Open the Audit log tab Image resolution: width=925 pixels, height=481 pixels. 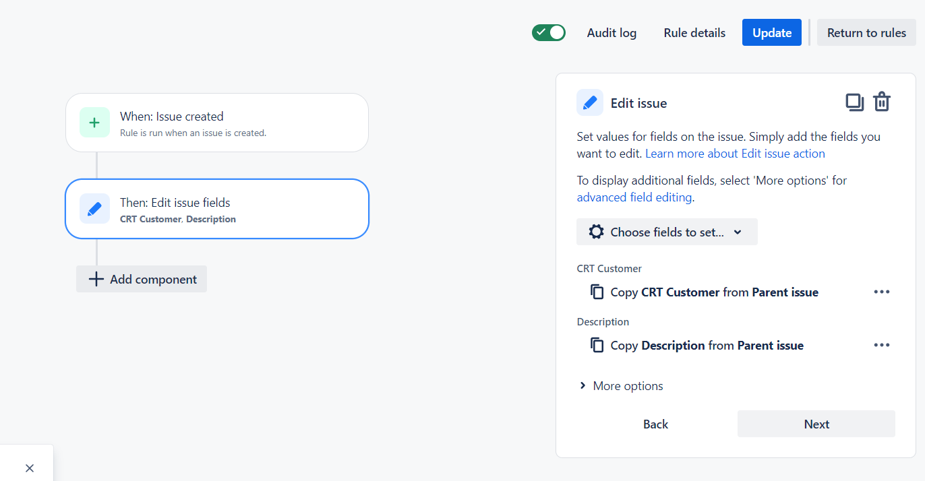(x=611, y=32)
